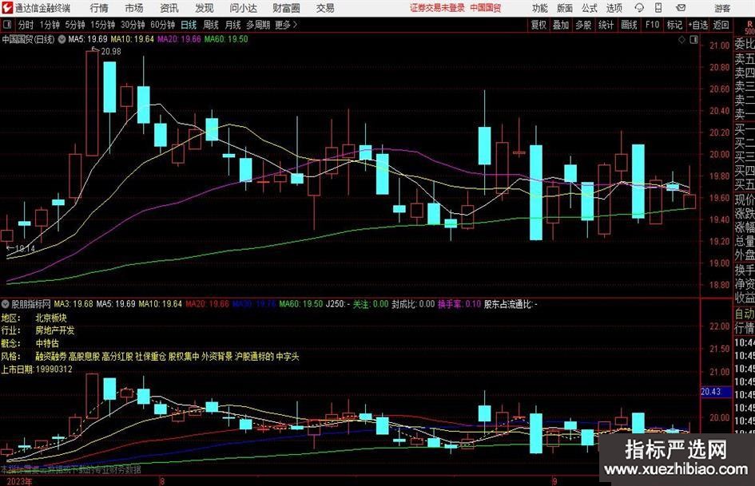Viewport: 755px width, 486px height.
Task: Switch to the 分时 chart tab
Action: pyautogui.click(x=26, y=25)
